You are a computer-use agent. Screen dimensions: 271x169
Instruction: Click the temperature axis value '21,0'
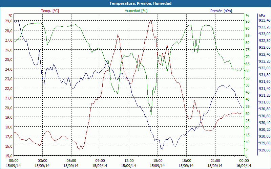pyautogui.click(x=9, y=98)
